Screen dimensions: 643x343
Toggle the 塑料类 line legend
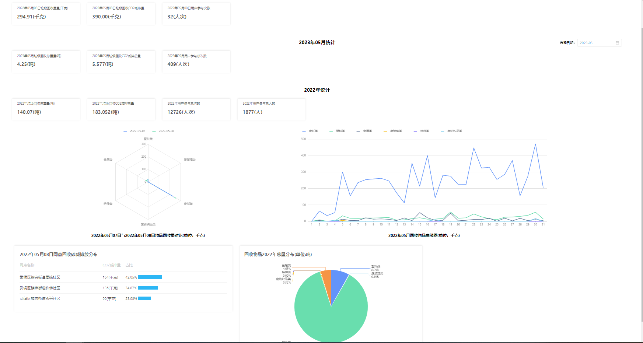click(x=337, y=131)
